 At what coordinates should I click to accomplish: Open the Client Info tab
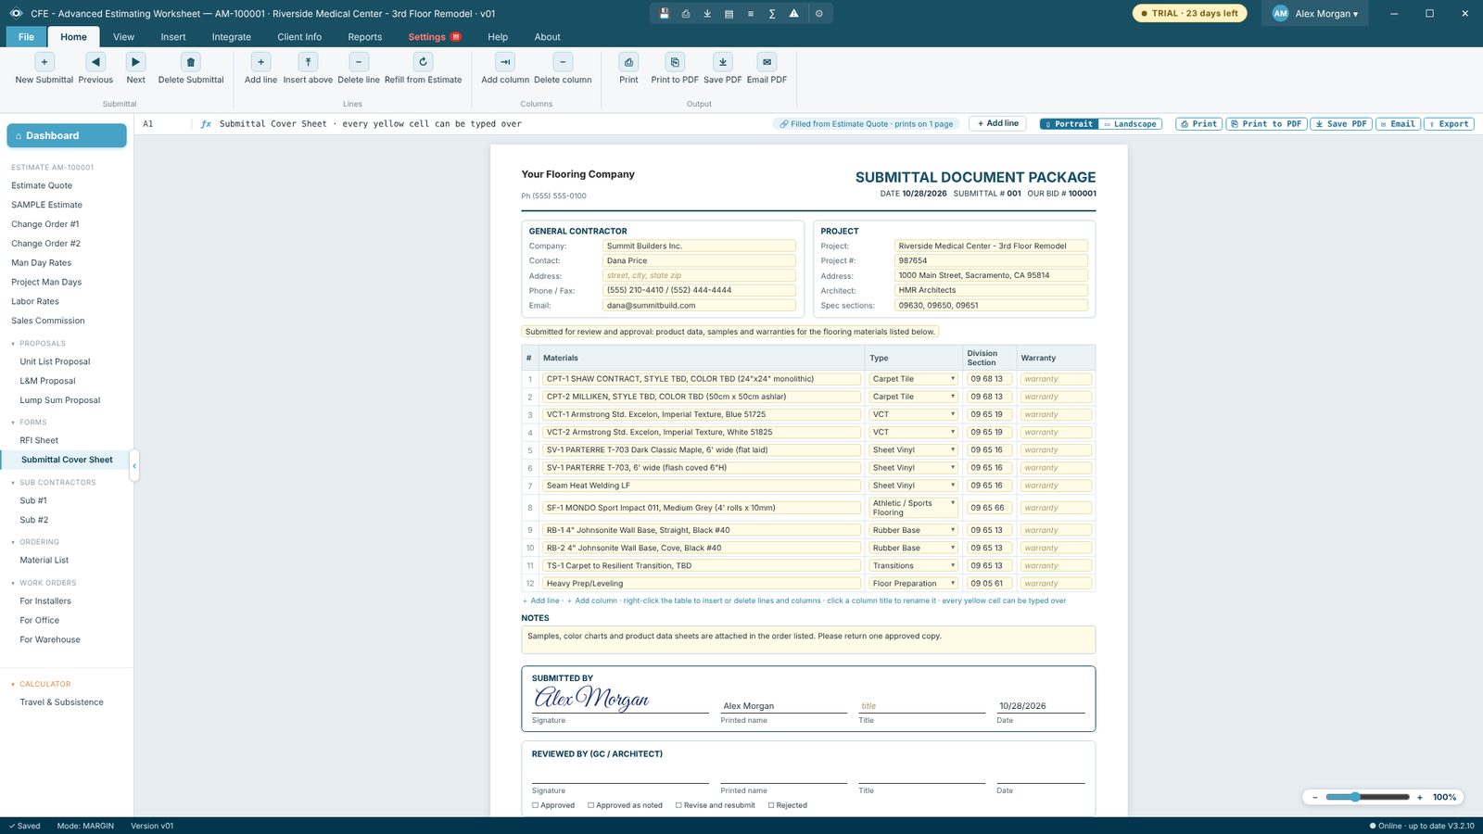point(299,37)
